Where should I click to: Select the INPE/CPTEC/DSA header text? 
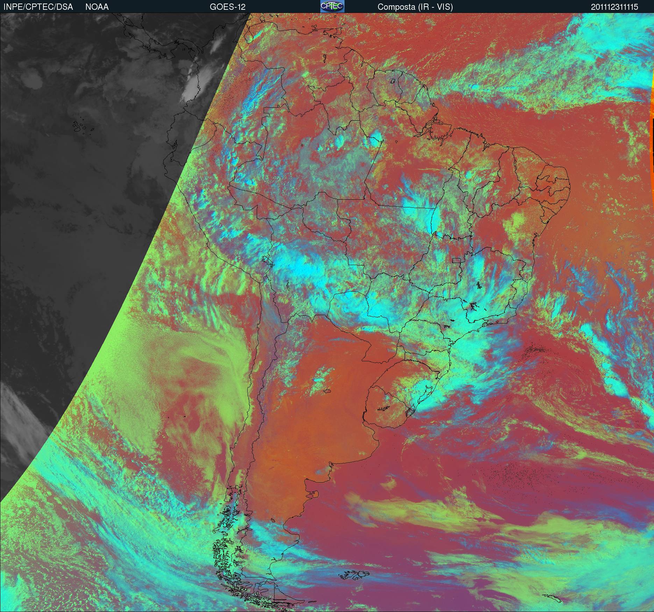(38, 7)
